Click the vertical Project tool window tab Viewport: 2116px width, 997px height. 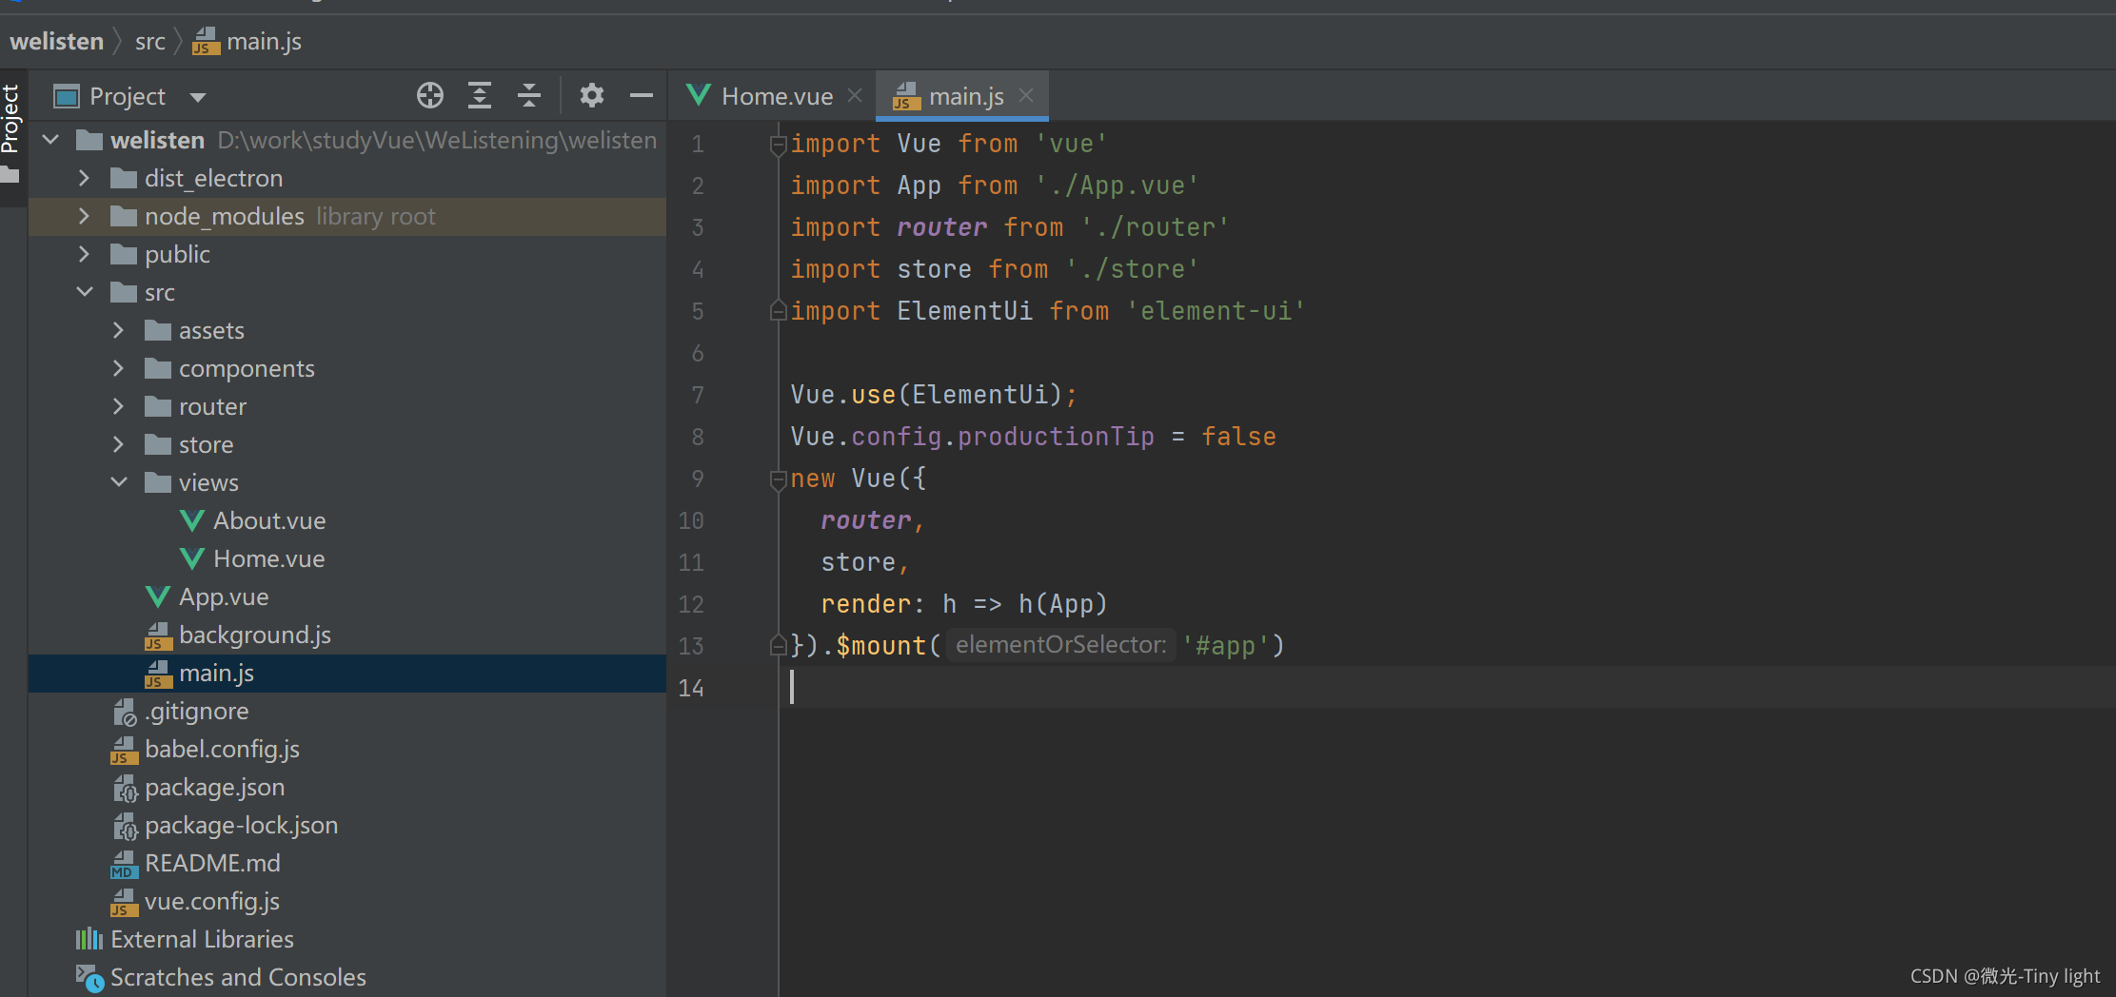point(11,119)
